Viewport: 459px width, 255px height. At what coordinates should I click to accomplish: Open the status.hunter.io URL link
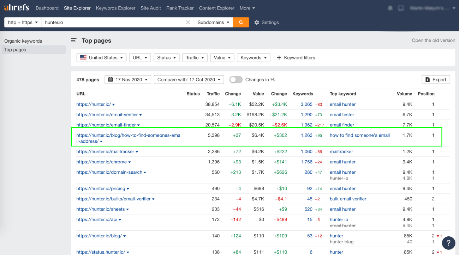click(101, 252)
